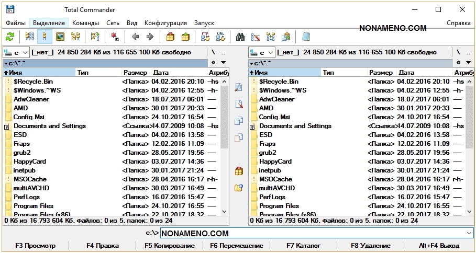Toggle the highlighted Full details view icon
476x253 pixels.
[45, 37]
